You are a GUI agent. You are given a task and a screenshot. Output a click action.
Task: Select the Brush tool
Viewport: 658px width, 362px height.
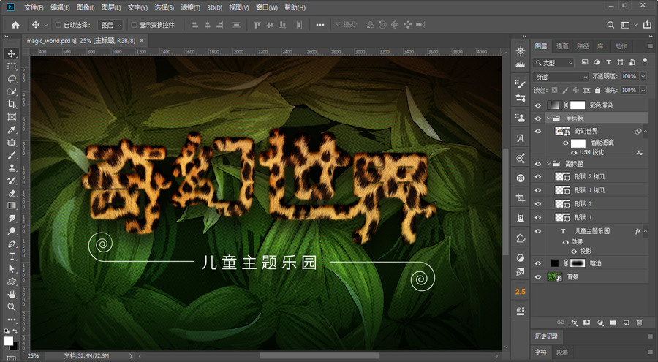12,155
